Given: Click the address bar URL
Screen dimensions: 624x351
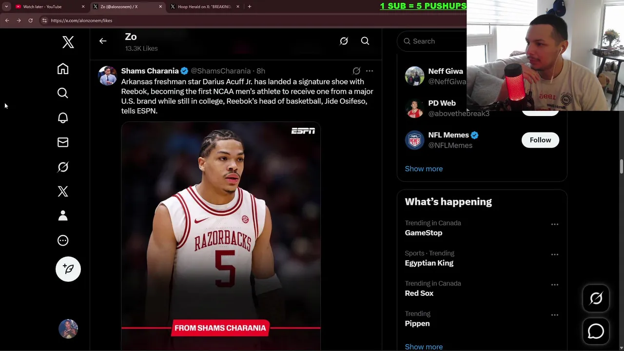Looking at the screenshot, I should 81,20.
